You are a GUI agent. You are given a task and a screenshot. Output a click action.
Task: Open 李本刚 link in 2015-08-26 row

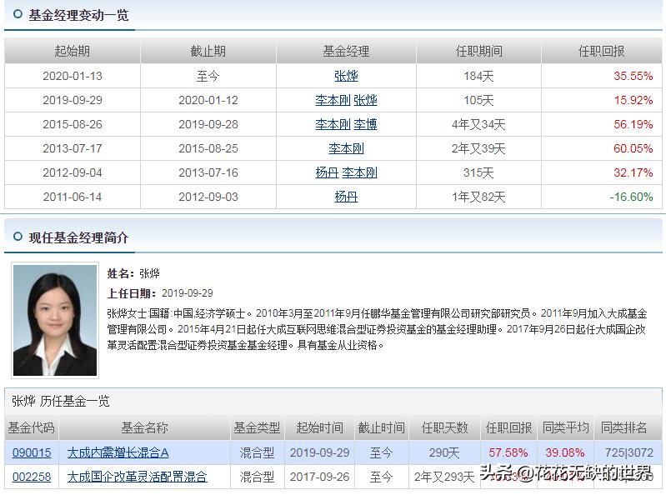click(x=333, y=124)
